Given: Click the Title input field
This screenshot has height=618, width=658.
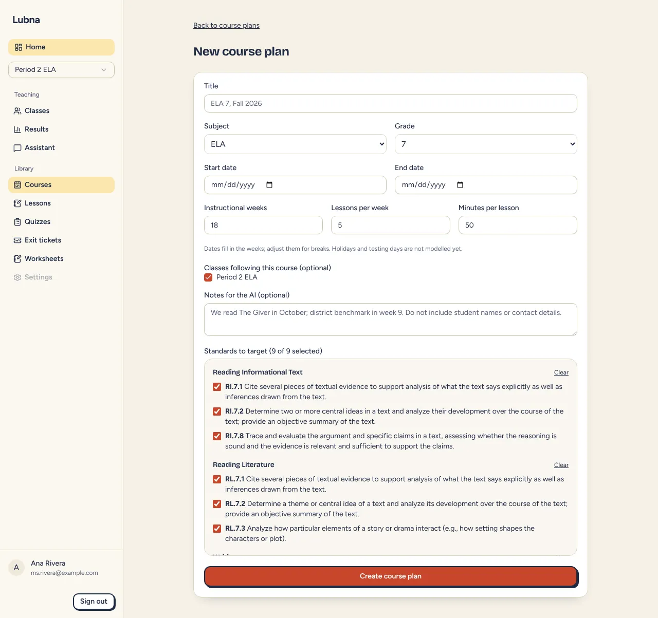Looking at the screenshot, I should click(391, 103).
